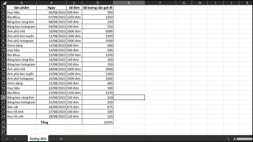Select cell '675 đơn'

(x=74, y=107)
